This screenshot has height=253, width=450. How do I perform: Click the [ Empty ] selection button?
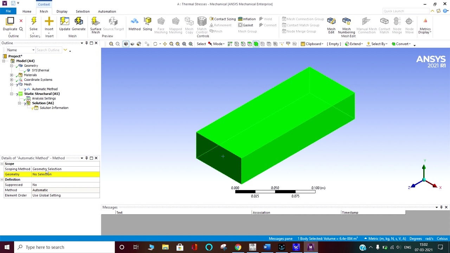(x=334, y=44)
